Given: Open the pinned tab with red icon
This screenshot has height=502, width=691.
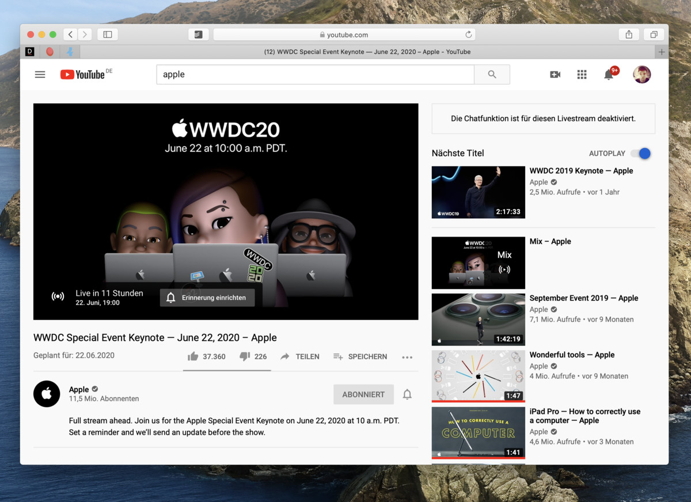Looking at the screenshot, I should (x=50, y=52).
